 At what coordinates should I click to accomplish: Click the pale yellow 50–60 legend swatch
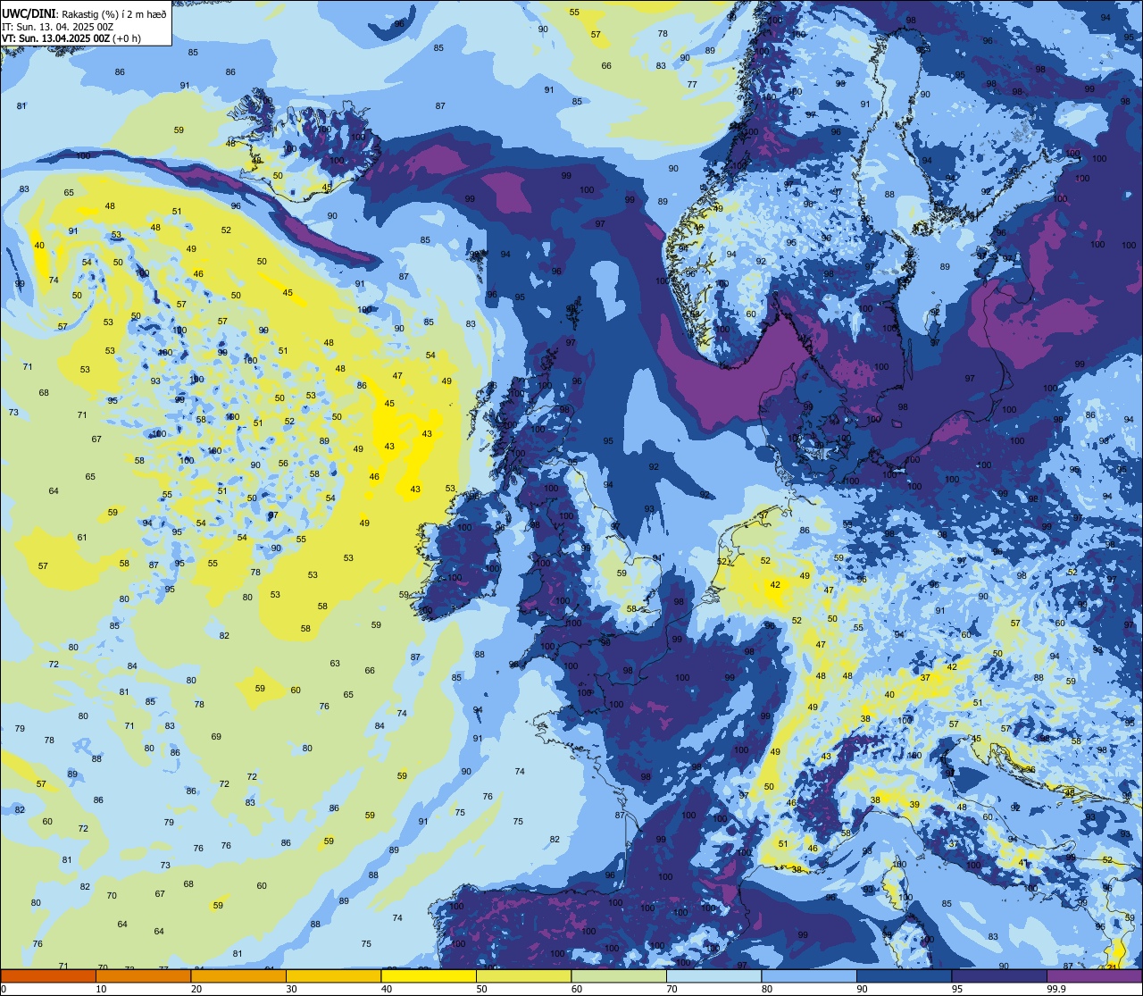[x=523, y=975]
